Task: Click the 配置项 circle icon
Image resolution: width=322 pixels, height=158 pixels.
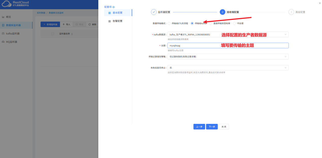Action: [x=113, y=7]
